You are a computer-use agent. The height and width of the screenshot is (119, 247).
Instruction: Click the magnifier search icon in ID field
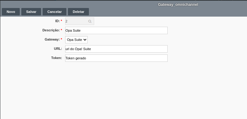coord(90,21)
